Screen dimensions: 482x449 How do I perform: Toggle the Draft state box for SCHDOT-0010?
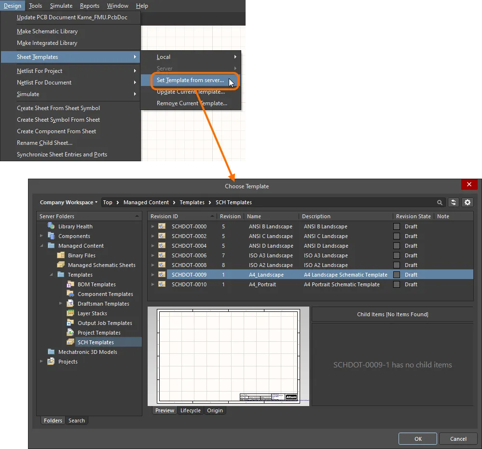coord(397,284)
